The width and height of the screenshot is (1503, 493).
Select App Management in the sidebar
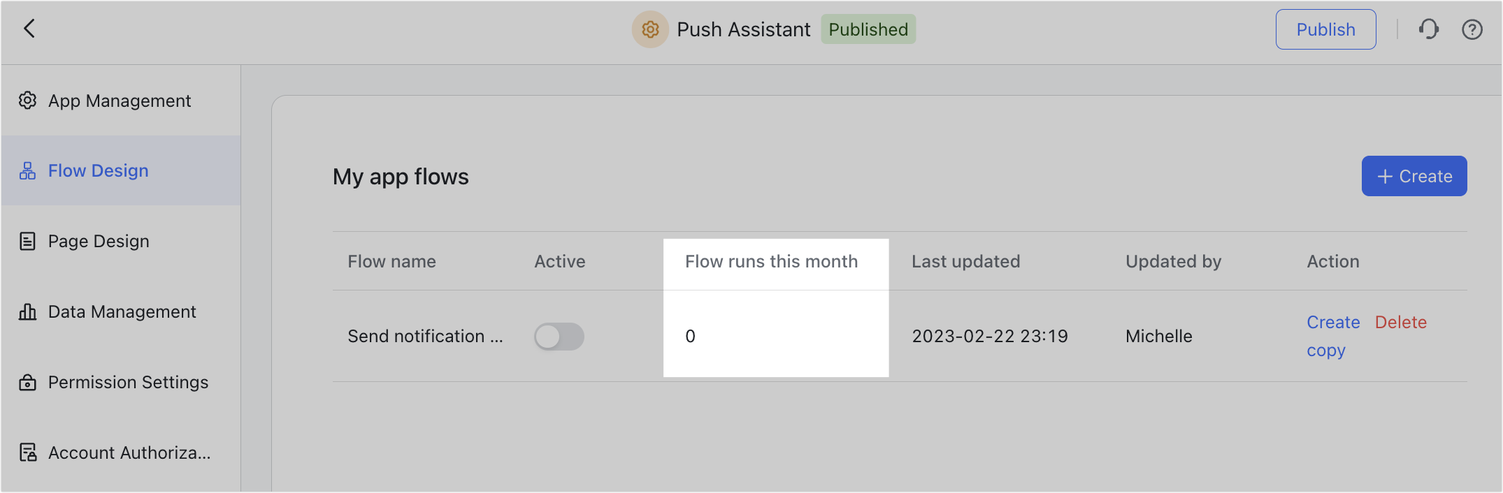tap(119, 101)
